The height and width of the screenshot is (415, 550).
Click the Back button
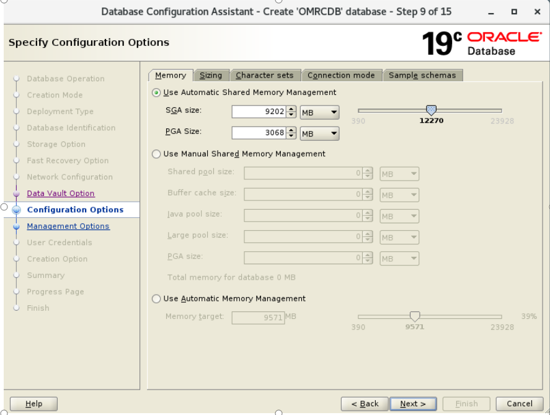365,403
